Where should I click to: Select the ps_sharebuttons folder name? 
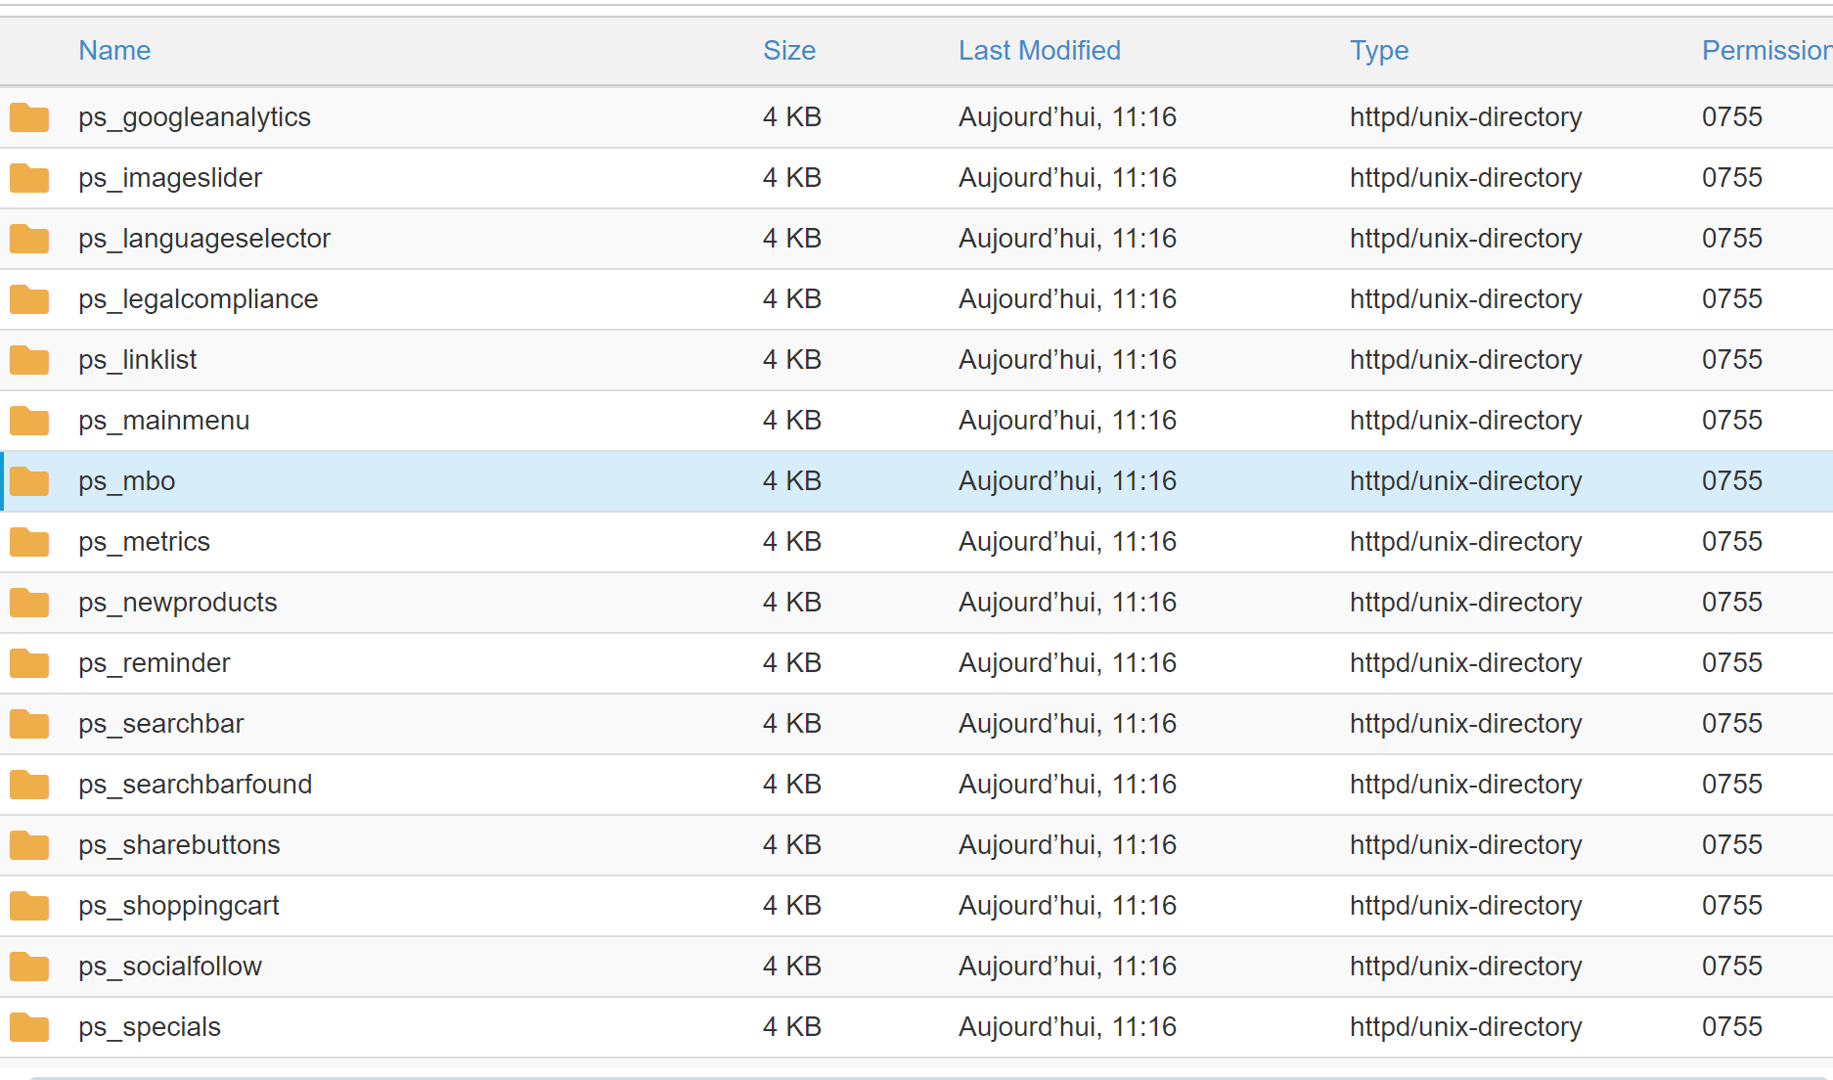tap(180, 845)
